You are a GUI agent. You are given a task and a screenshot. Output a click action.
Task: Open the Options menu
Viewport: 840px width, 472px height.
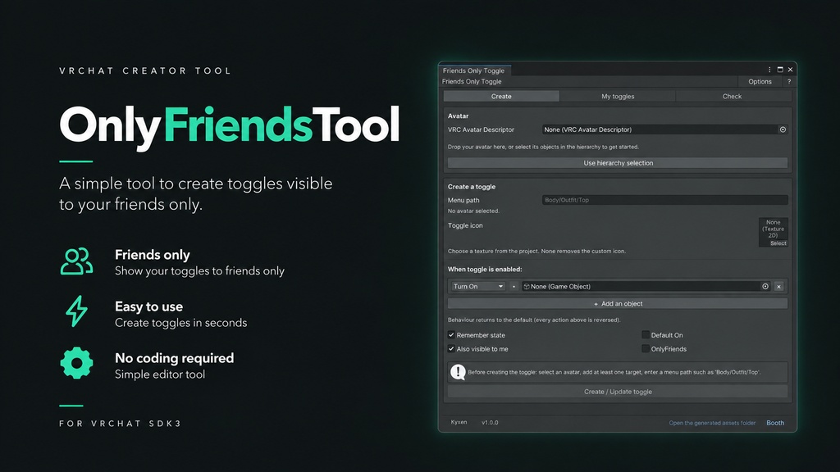click(x=760, y=81)
